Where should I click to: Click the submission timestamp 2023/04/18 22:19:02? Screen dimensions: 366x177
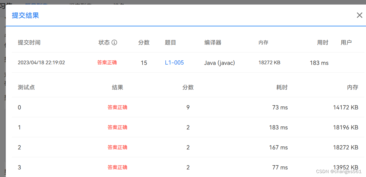click(x=41, y=62)
